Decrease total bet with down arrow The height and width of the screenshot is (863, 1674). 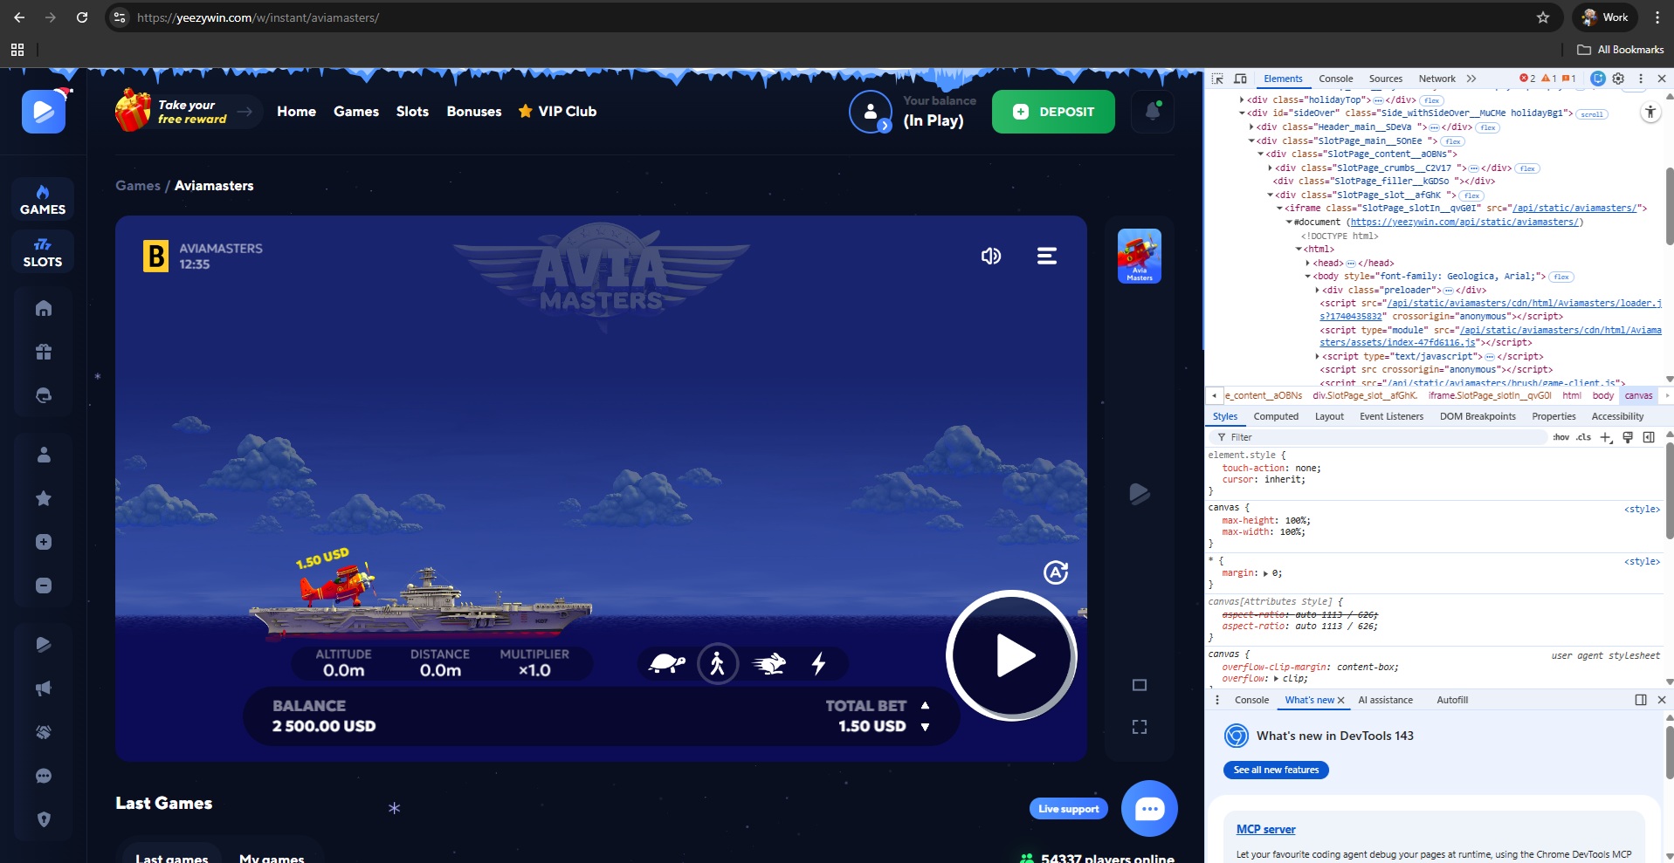[925, 726]
